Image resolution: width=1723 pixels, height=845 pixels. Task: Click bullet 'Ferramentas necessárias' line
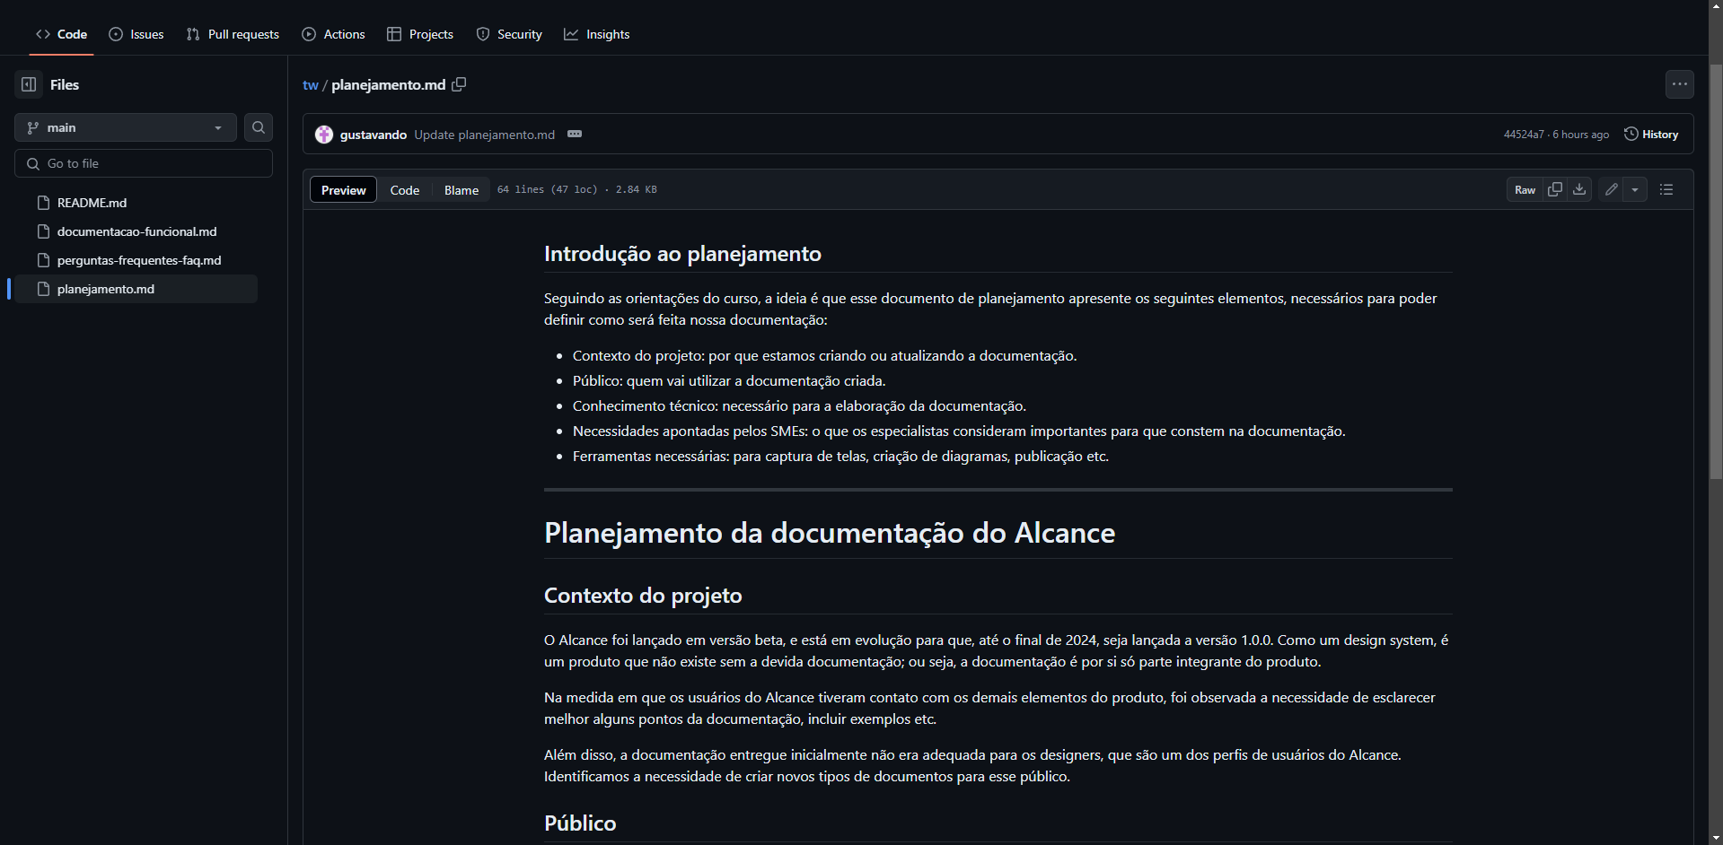coord(840,456)
